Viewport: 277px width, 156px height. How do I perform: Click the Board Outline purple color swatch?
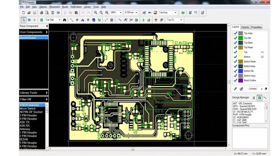pyautogui.click(x=241, y=80)
